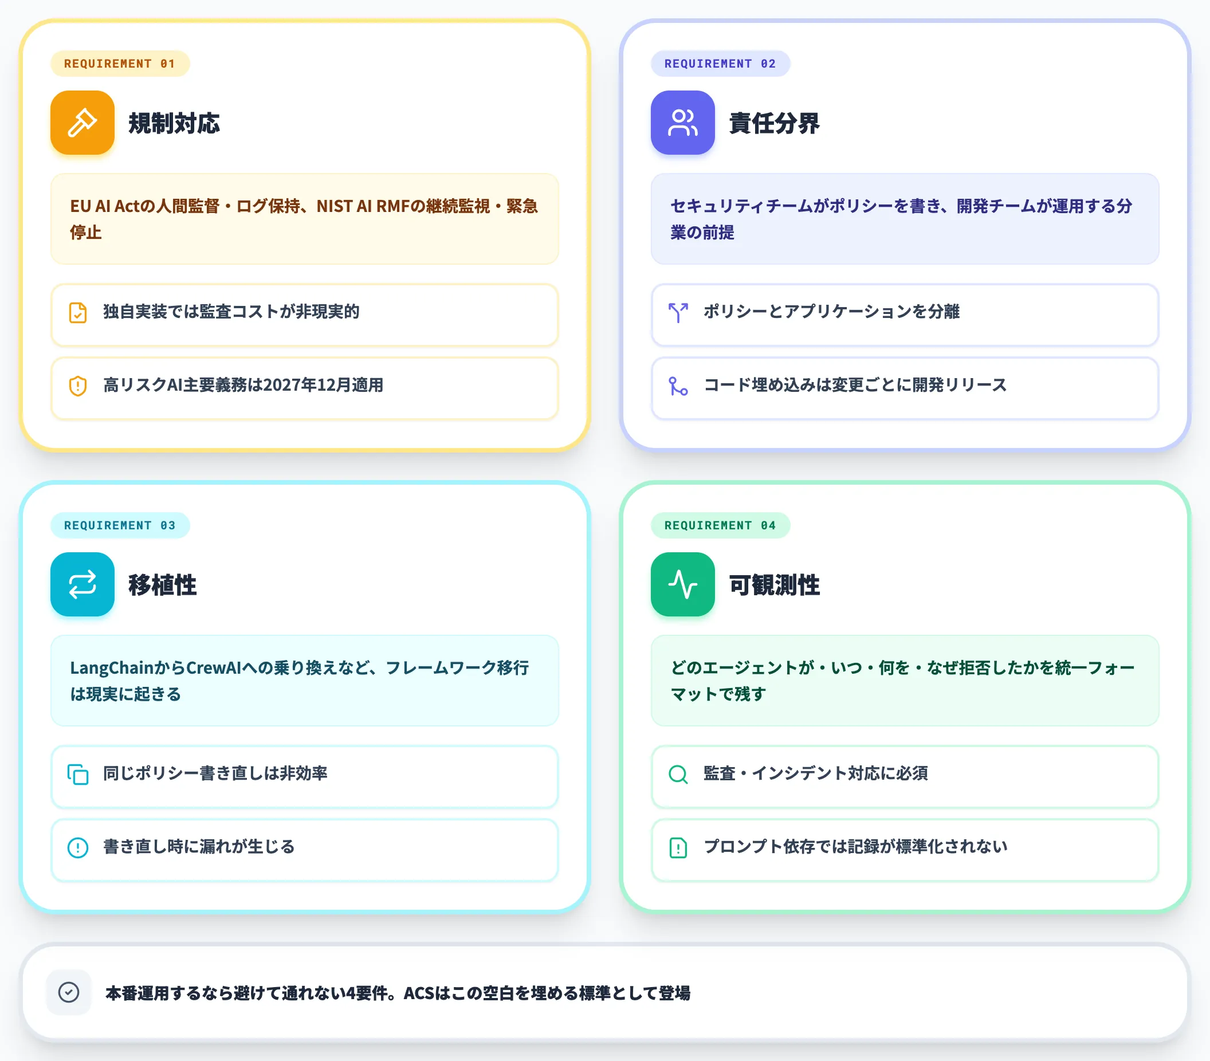Click the shield alert icon next to 高リスクAI主要義務
1210x1061 pixels.
tap(78, 386)
